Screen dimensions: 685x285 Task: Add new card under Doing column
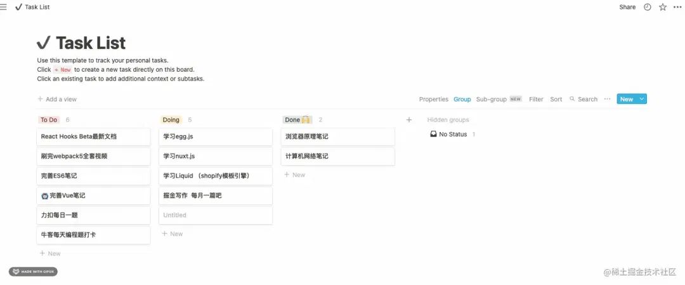coord(173,234)
